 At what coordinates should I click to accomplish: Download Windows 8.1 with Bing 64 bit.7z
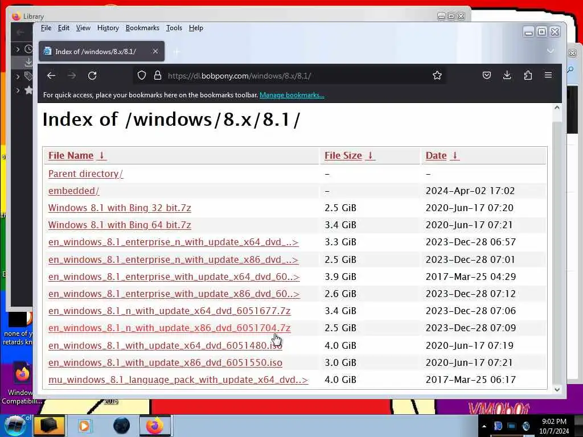[x=120, y=225]
